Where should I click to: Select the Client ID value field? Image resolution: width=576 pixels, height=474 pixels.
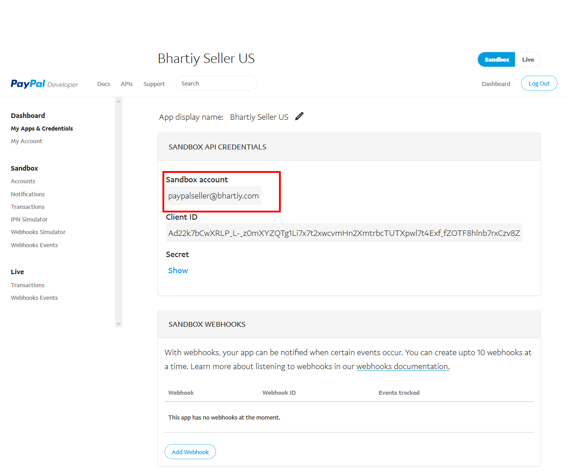point(344,233)
